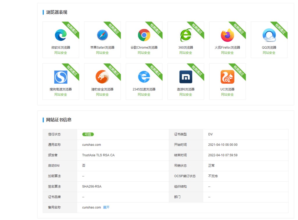Select the 遨游6浏览器 label
The width and height of the screenshot is (298, 220).
click(x=186, y=89)
